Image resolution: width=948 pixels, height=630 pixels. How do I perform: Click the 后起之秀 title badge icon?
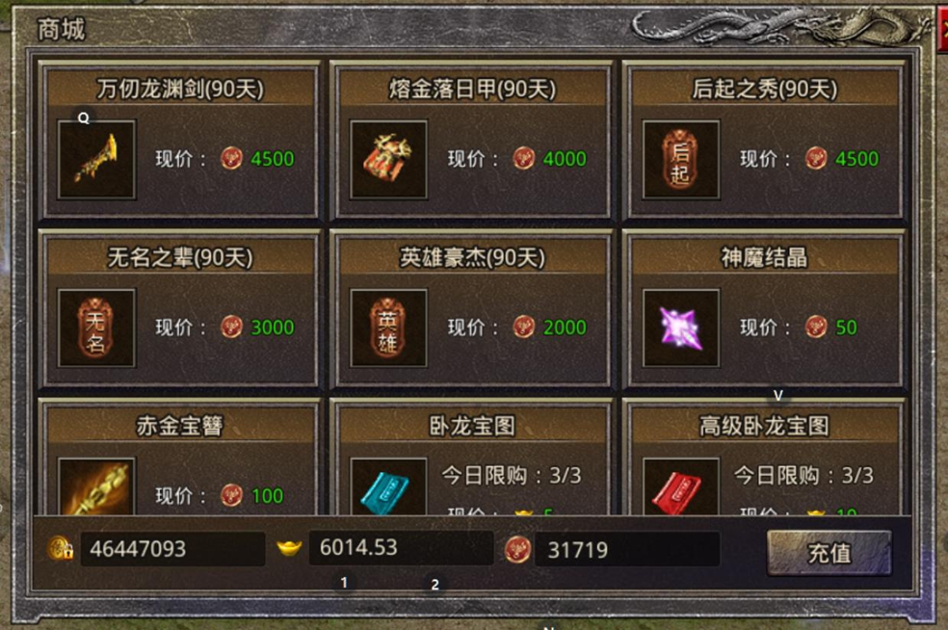[681, 160]
